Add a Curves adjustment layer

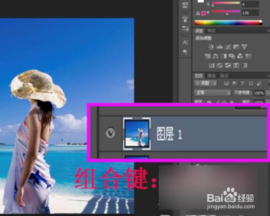(x=228, y=47)
